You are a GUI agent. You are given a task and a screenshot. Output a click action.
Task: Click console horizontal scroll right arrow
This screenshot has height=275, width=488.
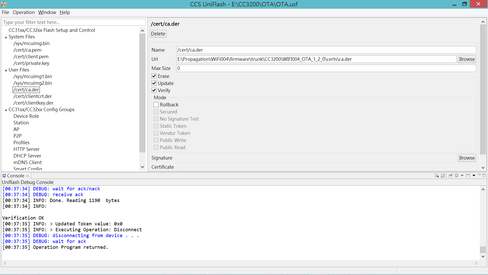pos(476,263)
